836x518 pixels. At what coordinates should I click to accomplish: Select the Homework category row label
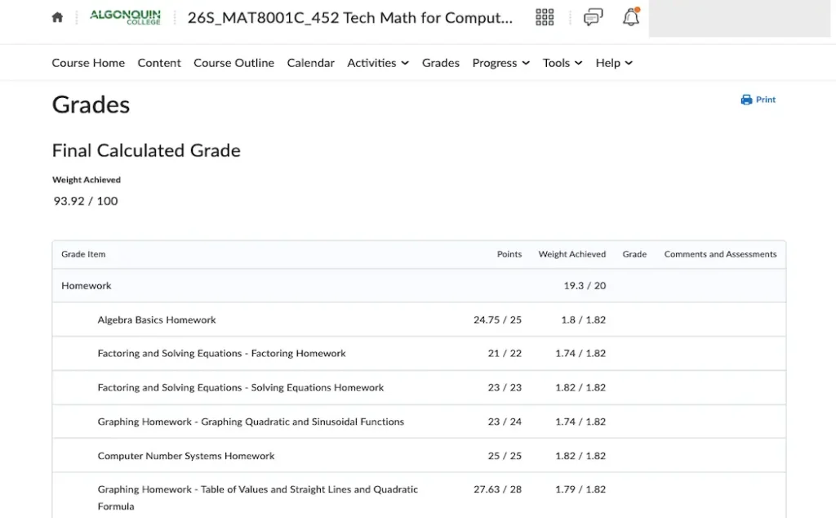87,286
